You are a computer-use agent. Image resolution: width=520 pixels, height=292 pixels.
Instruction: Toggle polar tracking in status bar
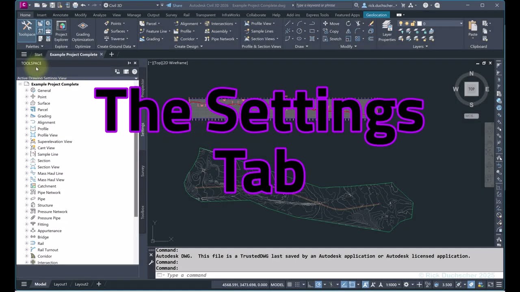tap(318, 284)
